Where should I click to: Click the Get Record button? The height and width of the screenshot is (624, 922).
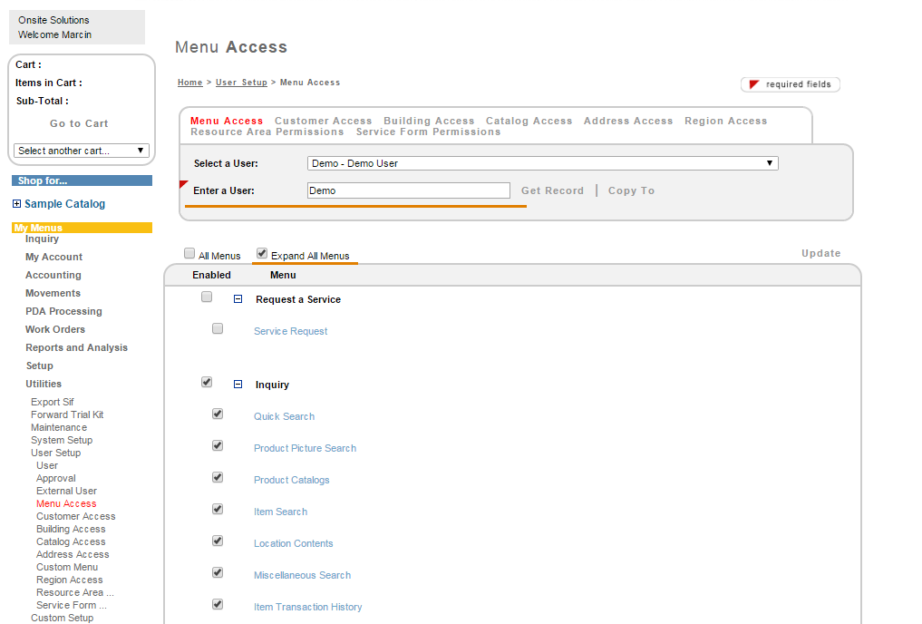pyautogui.click(x=552, y=190)
